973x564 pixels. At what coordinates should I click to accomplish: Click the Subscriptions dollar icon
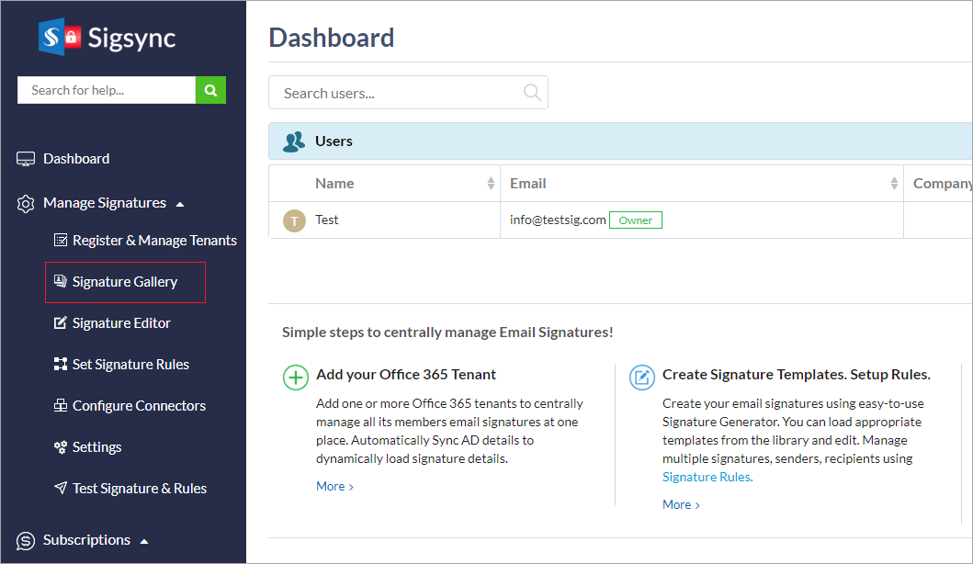[x=26, y=540]
